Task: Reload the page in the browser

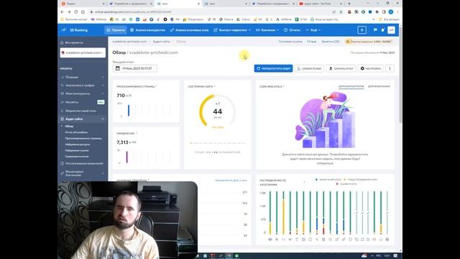Action: 76,12
